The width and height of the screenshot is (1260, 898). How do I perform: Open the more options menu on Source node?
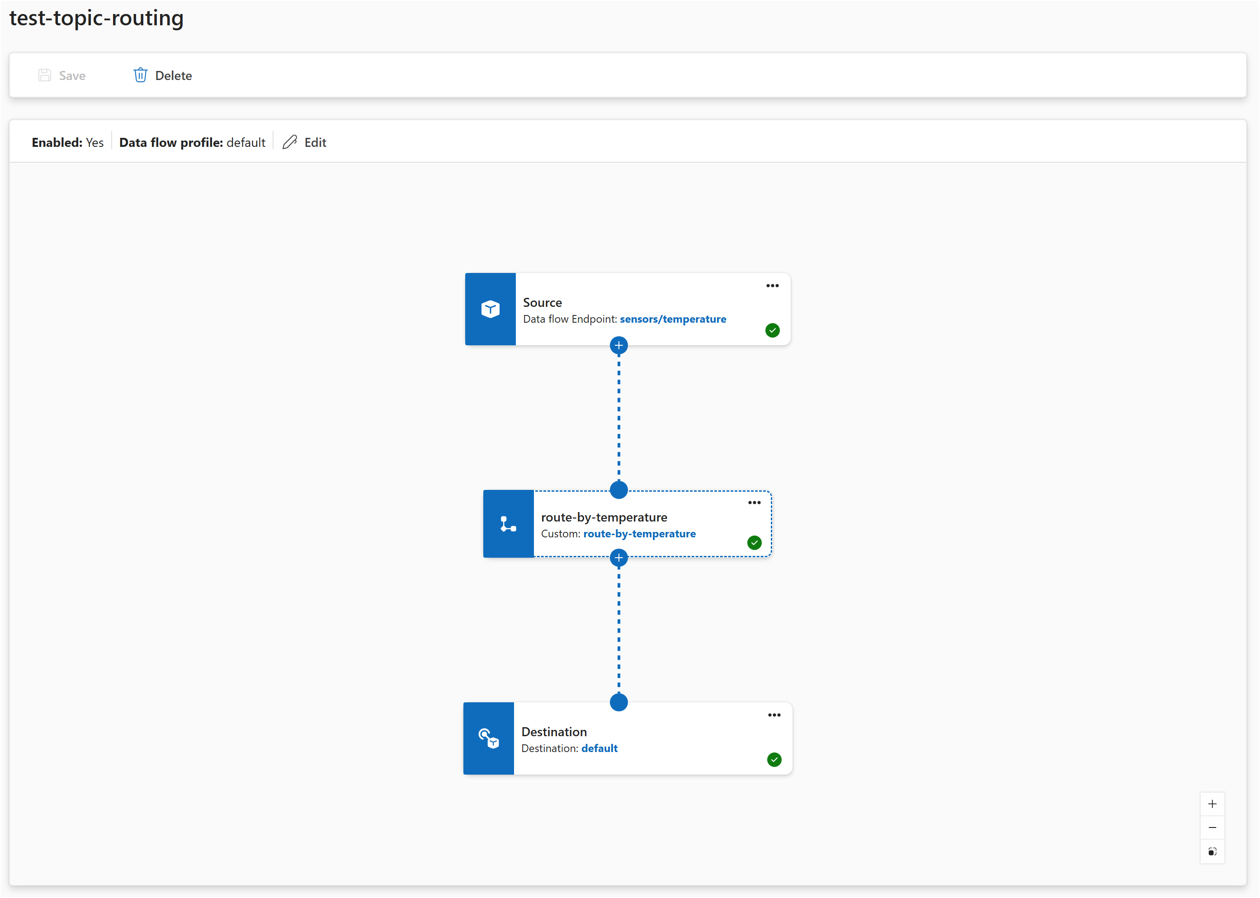coord(772,285)
